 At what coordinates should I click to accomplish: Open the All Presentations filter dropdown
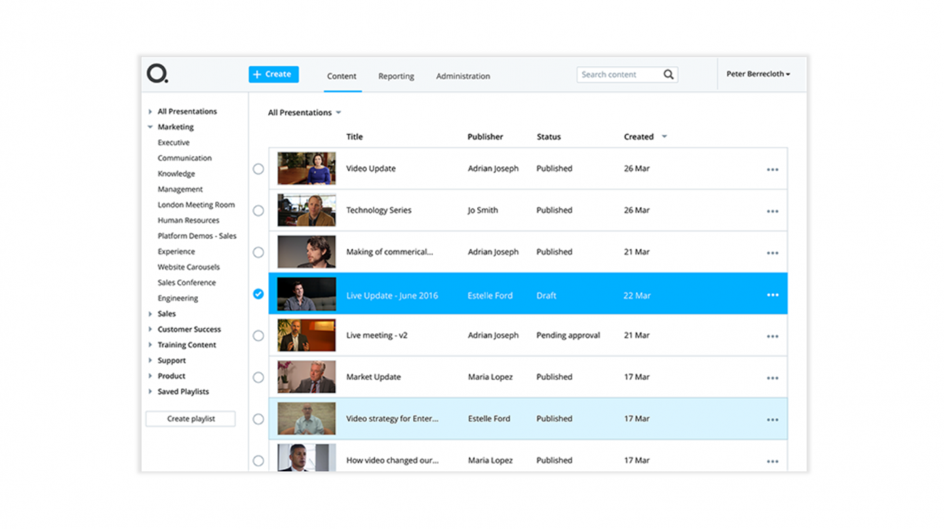[305, 112]
